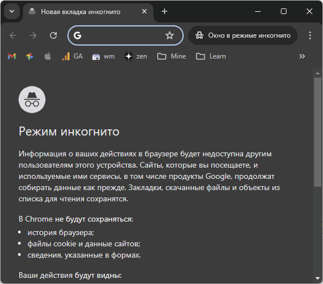Open the Apple bookmark
Screen dimensions: 323x284
click(48, 56)
